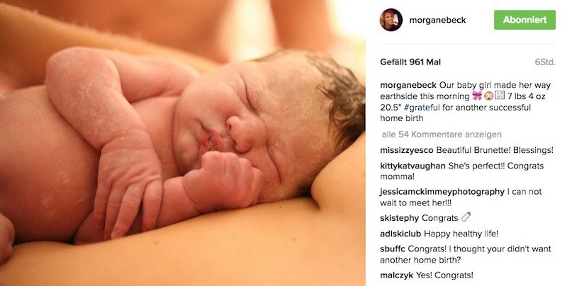Viewport: 567px width, 286px height.
Task: Click the boxed emoji after the baby face
Action: 500,96
